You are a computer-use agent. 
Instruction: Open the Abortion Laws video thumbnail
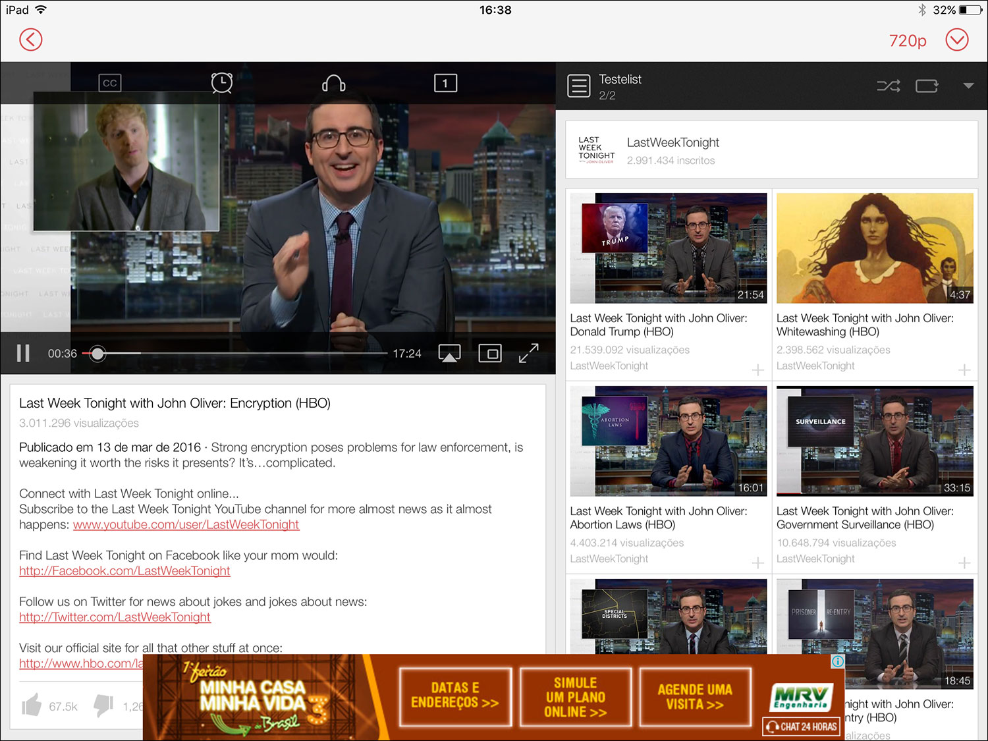click(669, 441)
